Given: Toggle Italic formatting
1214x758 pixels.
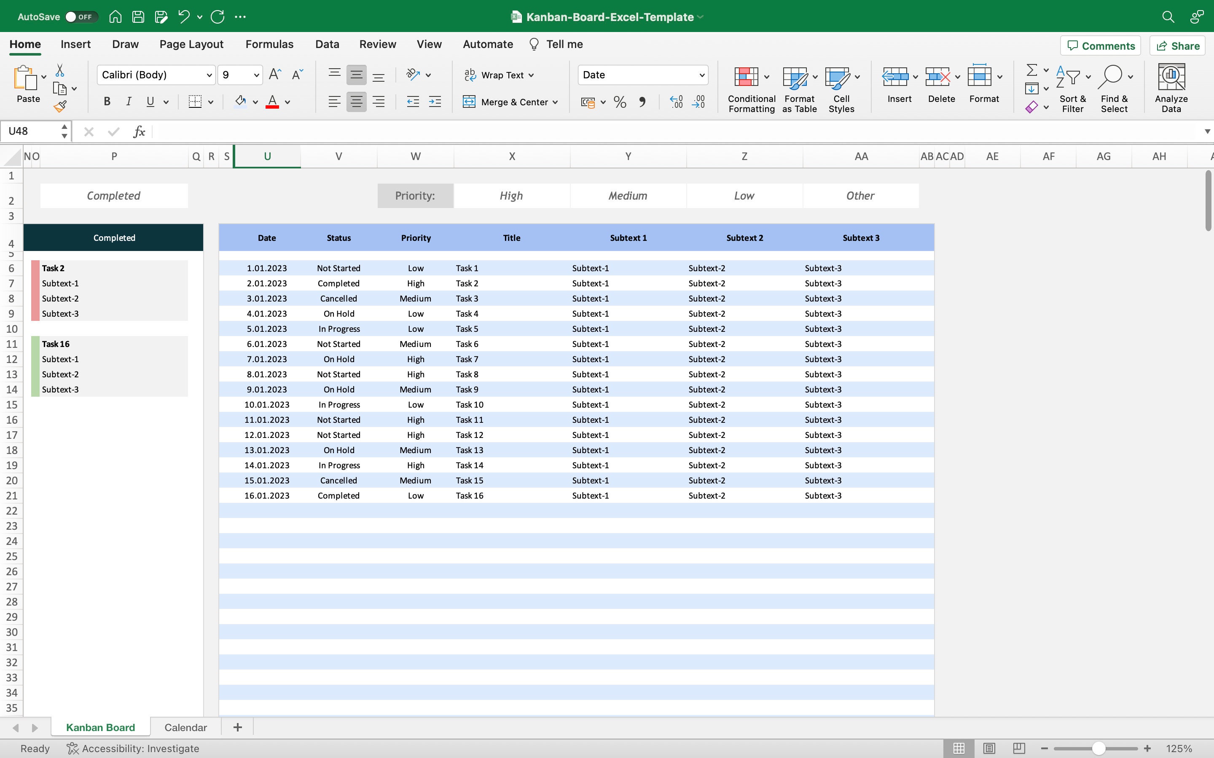Looking at the screenshot, I should coord(129,102).
